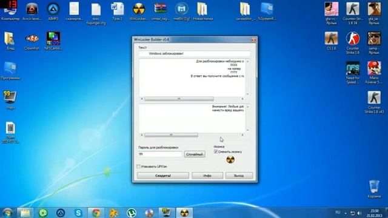Open the Word document desktop icon
This screenshot has width=388, height=218.
click(x=117, y=11)
